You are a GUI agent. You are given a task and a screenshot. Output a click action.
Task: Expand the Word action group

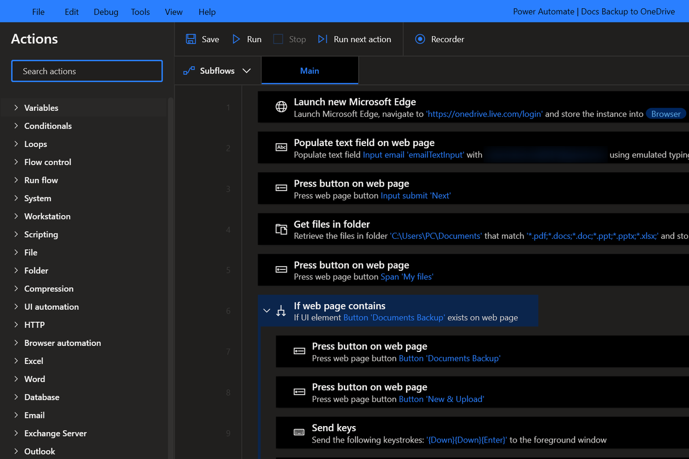point(16,379)
